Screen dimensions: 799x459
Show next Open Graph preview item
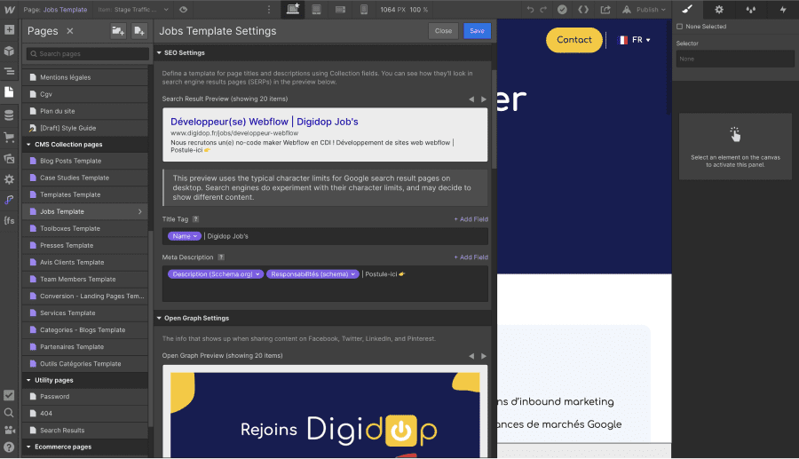(x=484, y=356)
